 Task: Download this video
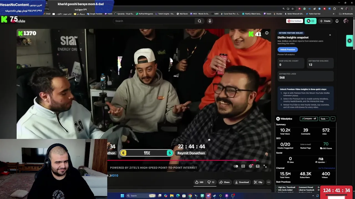click(x=242, y=182)
